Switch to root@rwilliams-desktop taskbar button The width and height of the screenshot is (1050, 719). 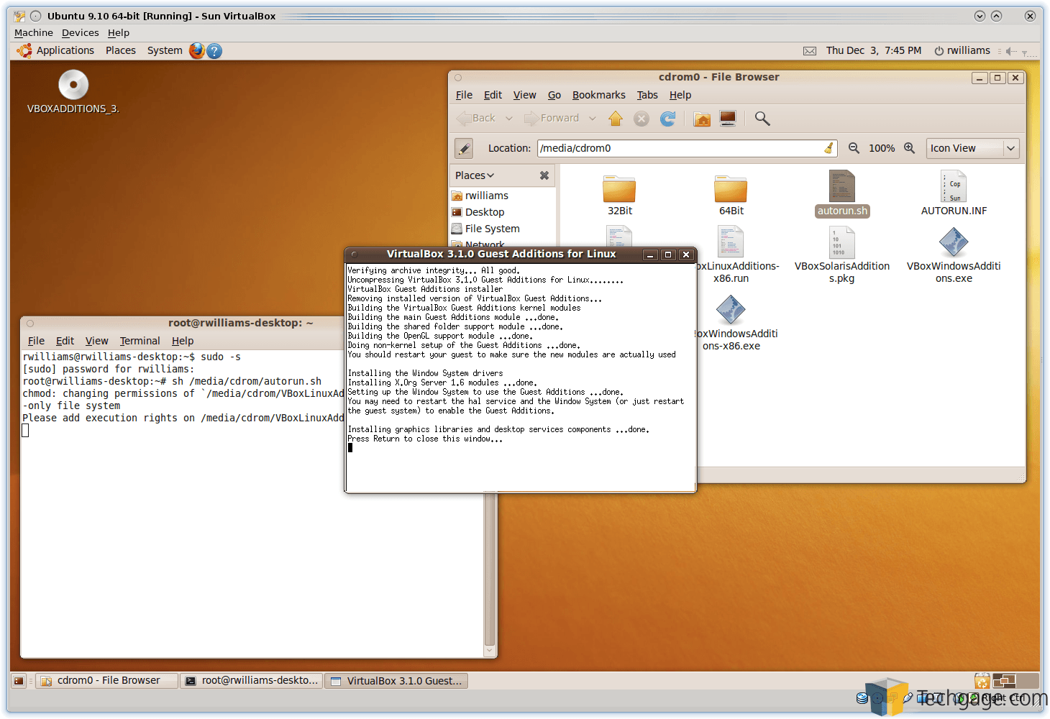[251, 681]
